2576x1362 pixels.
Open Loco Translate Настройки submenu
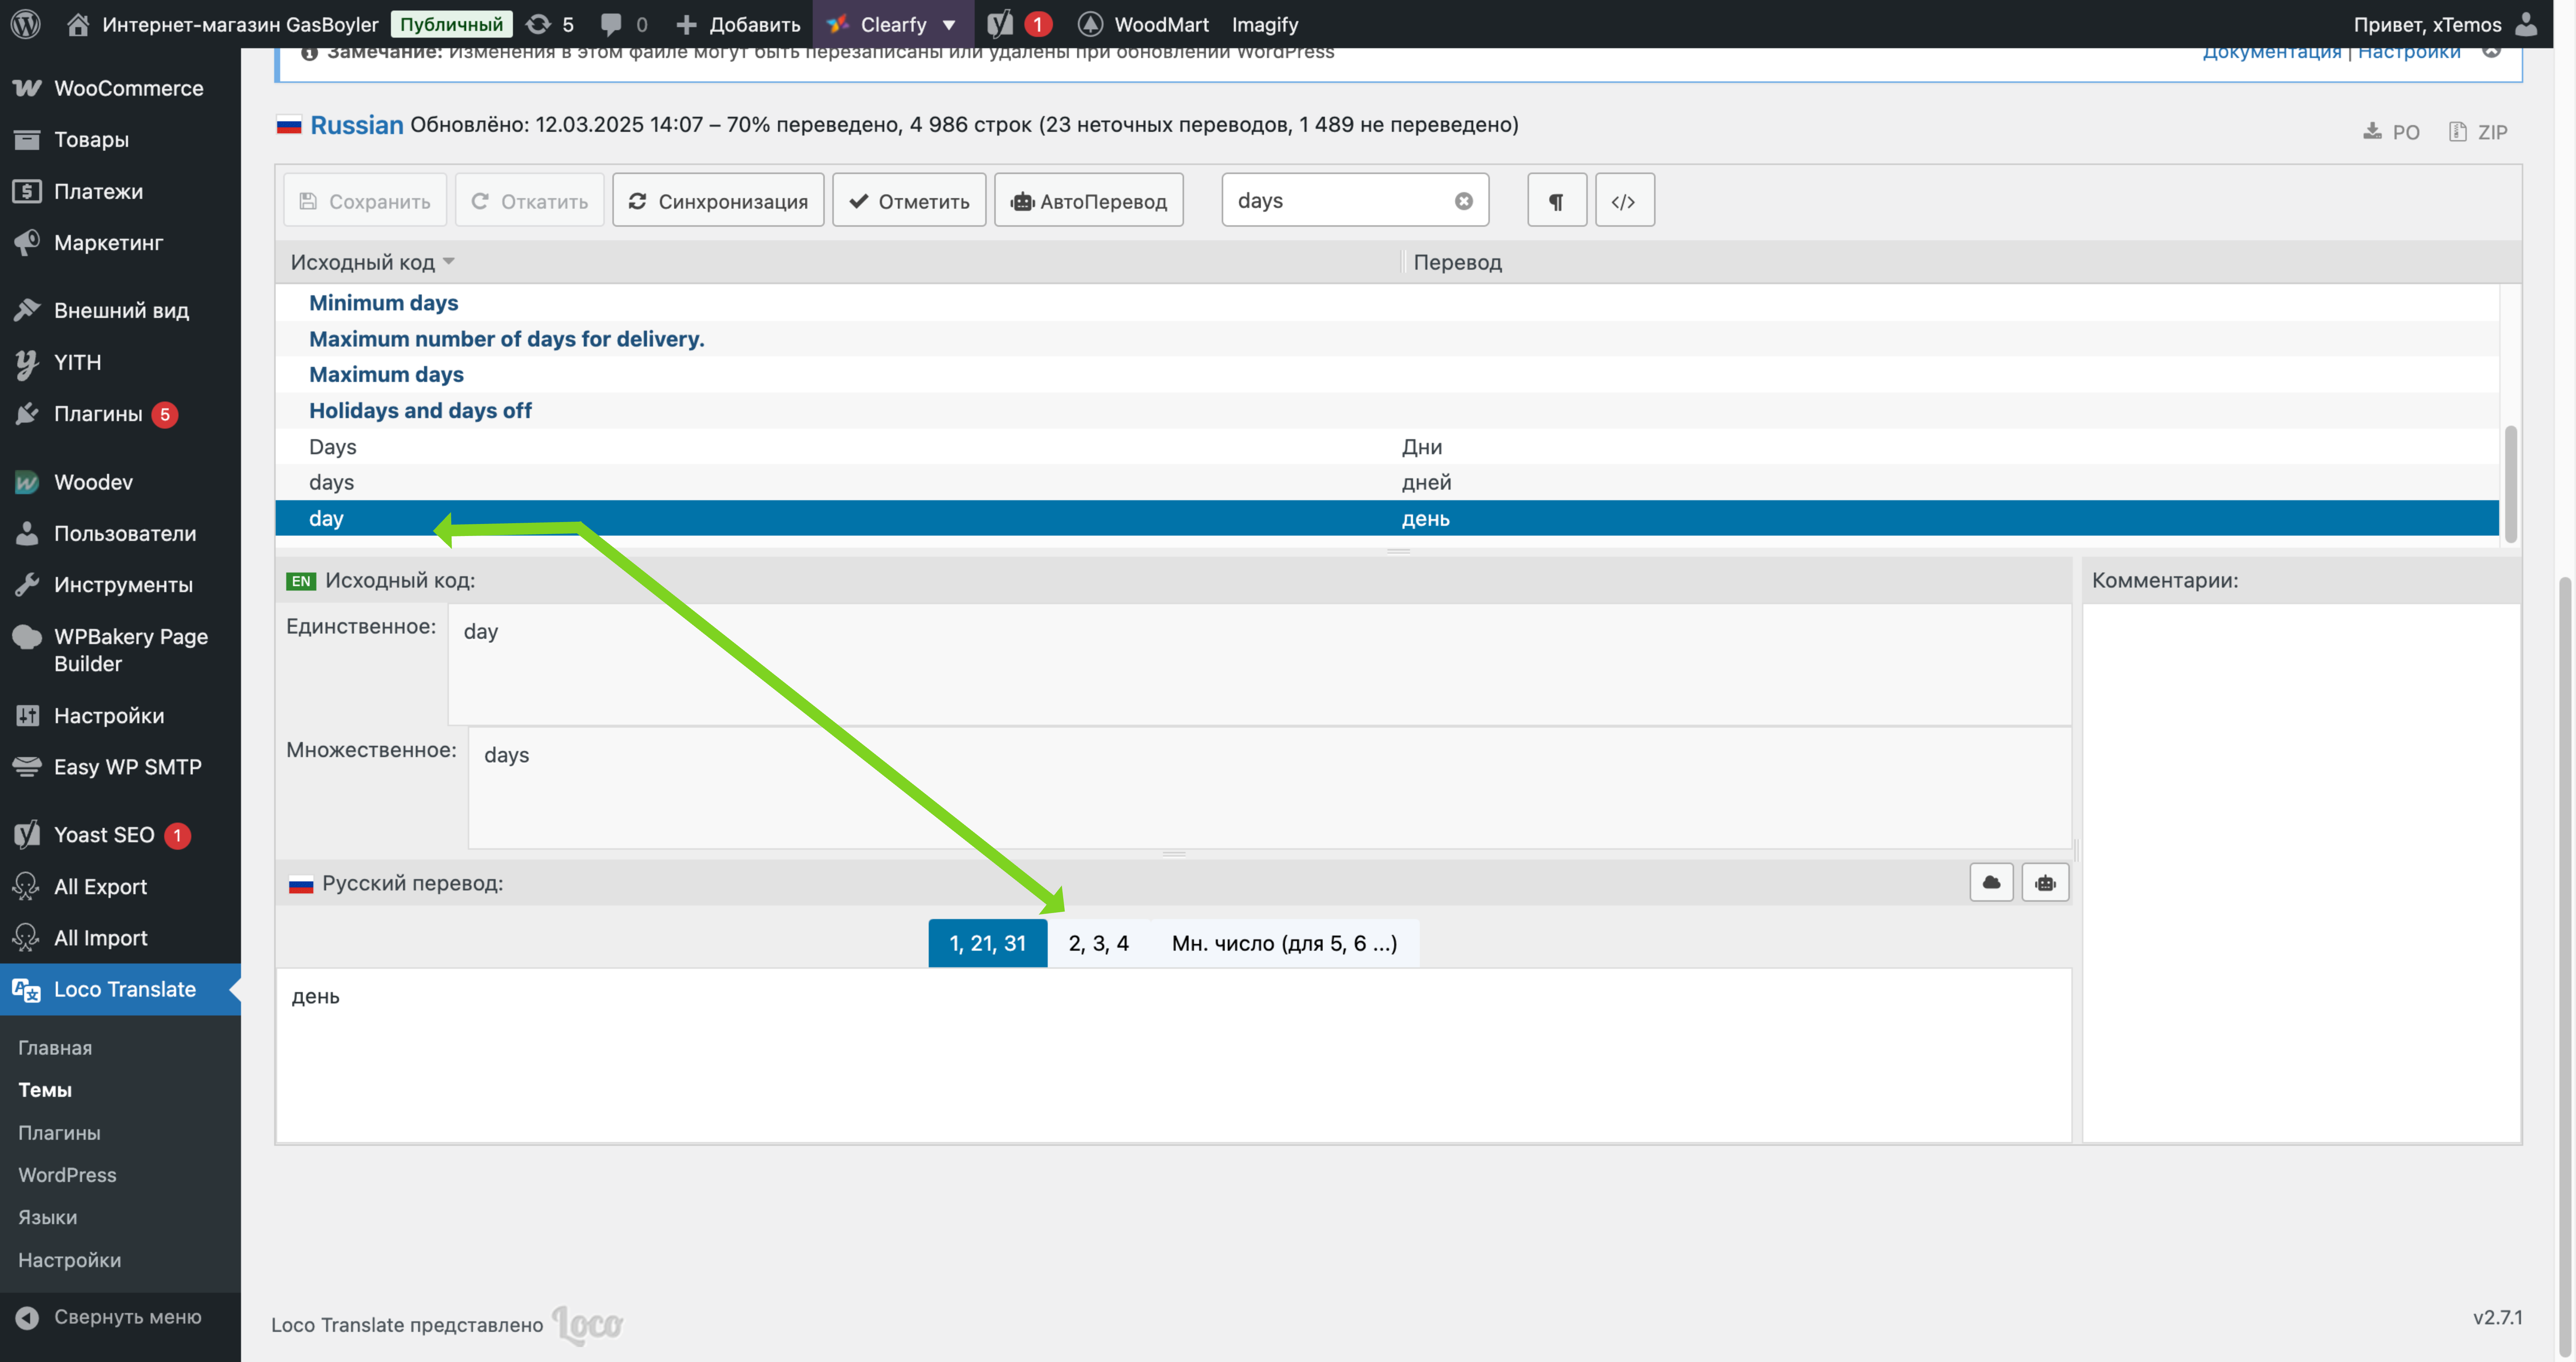[70, 1260]
